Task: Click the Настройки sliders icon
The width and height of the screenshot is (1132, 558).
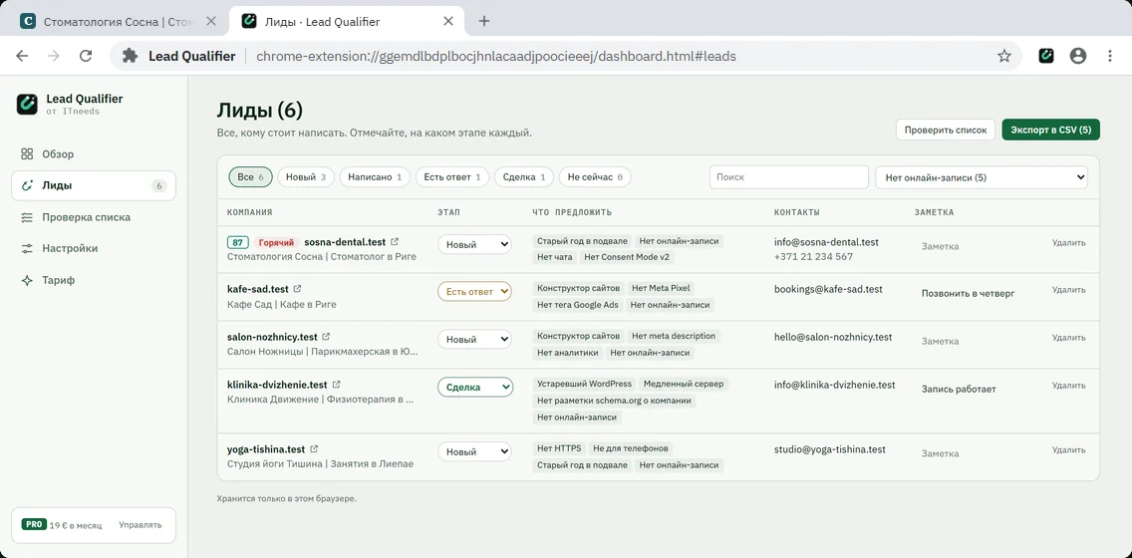Action: 27,248
